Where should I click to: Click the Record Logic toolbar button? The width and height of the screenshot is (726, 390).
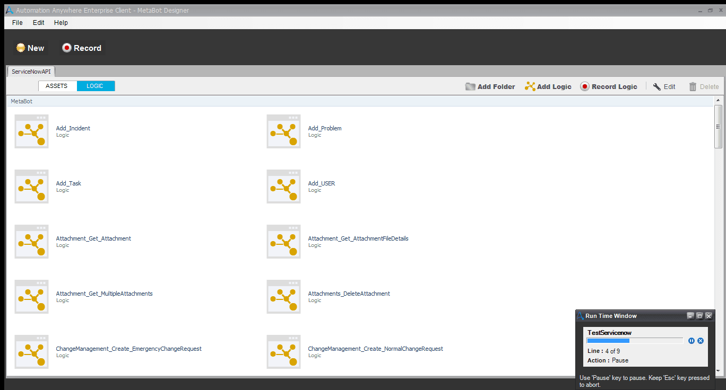[x=609, y=86]
